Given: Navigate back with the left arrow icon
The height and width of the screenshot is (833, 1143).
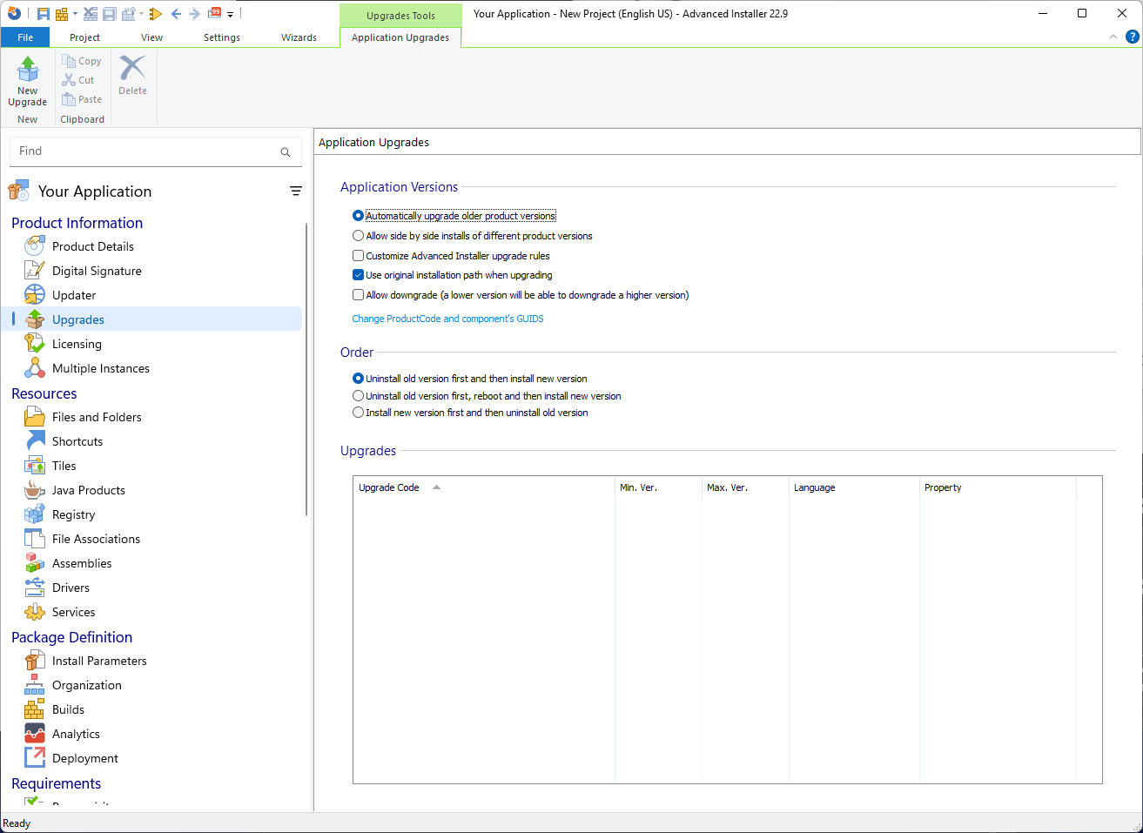Looking at the screenshot, I should (x=175, y=13).
